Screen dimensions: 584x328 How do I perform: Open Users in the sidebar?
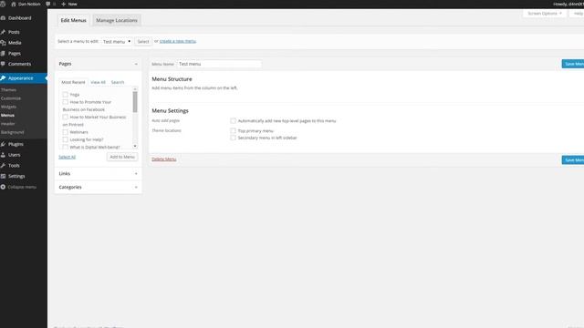click(15, 155)
